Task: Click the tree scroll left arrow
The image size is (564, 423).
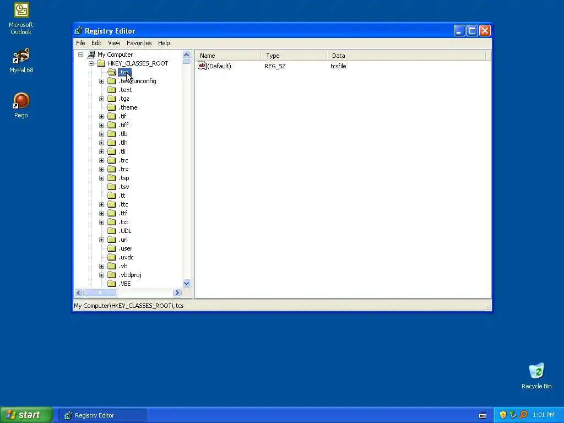Action: 79,293
